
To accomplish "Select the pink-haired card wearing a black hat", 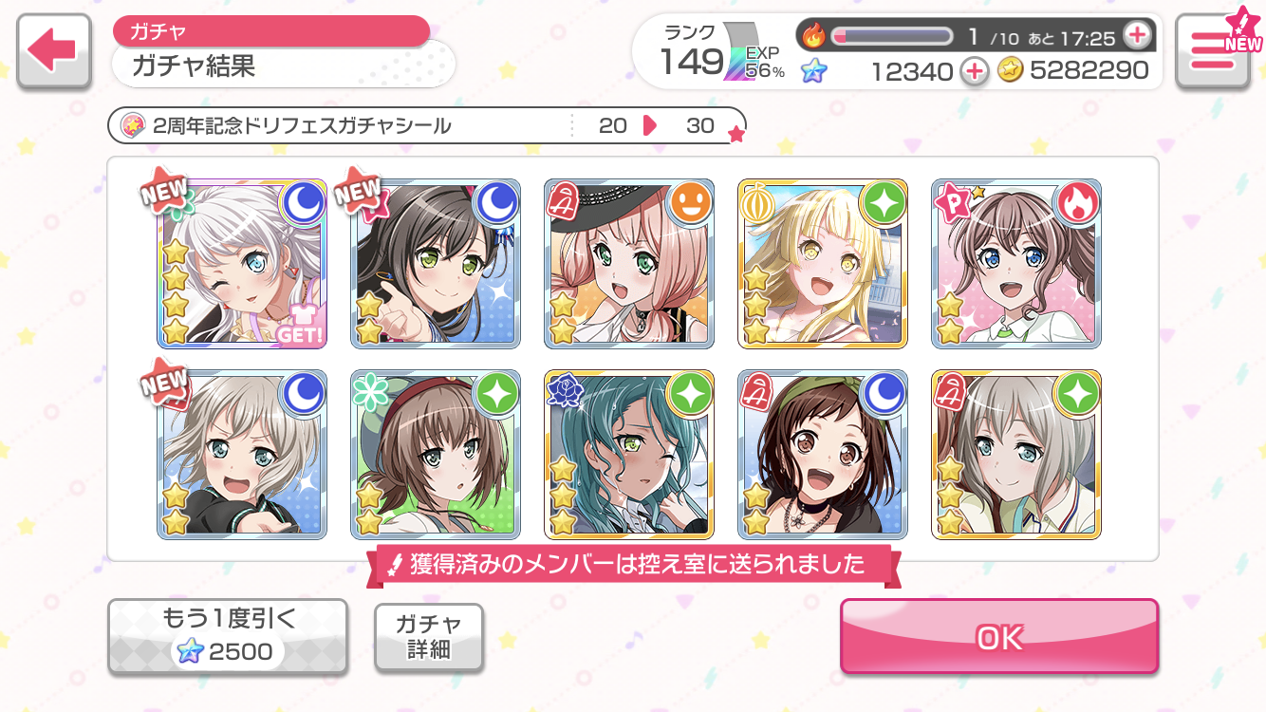I will point(629,263).
